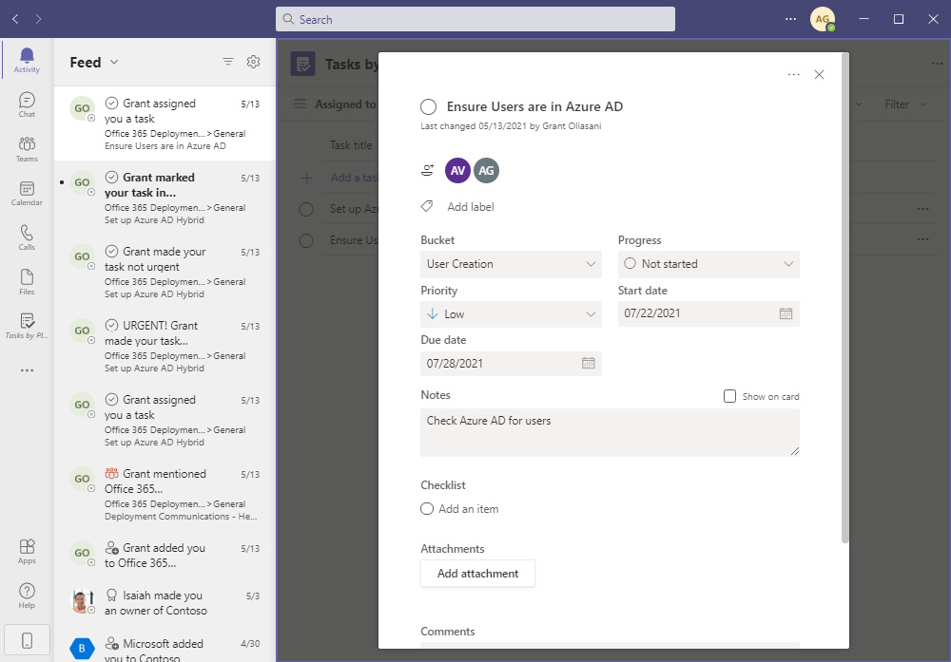
Task: Click Last changed 05/13/2021 by Grant Oliasani text
Action: click(511, 126)
